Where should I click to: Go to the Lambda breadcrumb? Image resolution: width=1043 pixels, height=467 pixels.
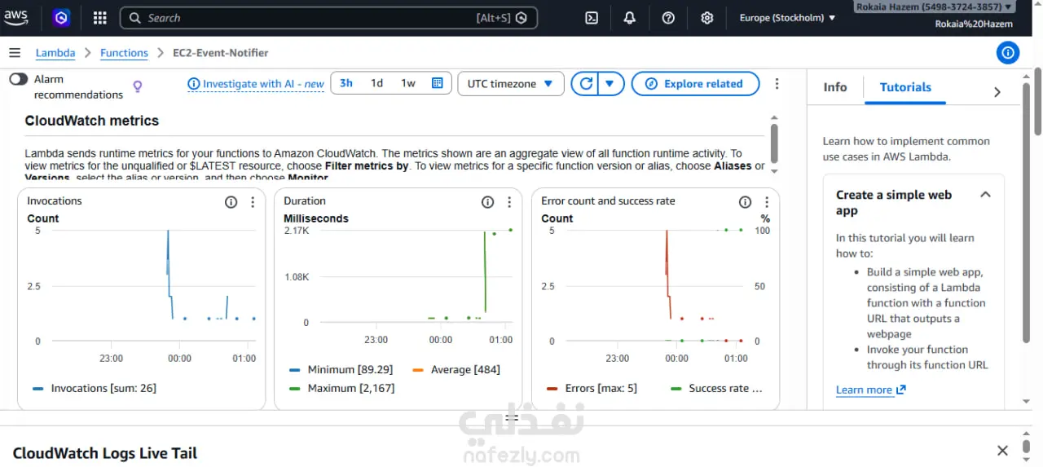[x=55, y=53]
